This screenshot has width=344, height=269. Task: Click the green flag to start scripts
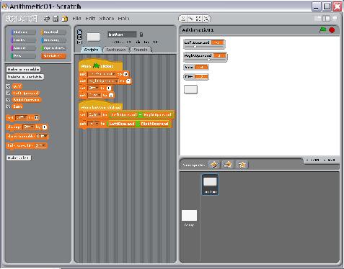[323, 29]
